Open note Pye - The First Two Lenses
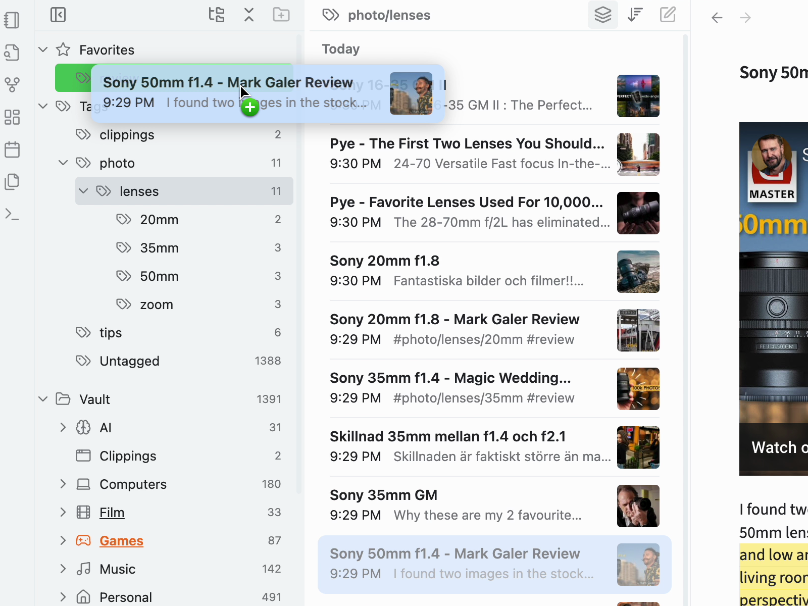 point(494,154)
